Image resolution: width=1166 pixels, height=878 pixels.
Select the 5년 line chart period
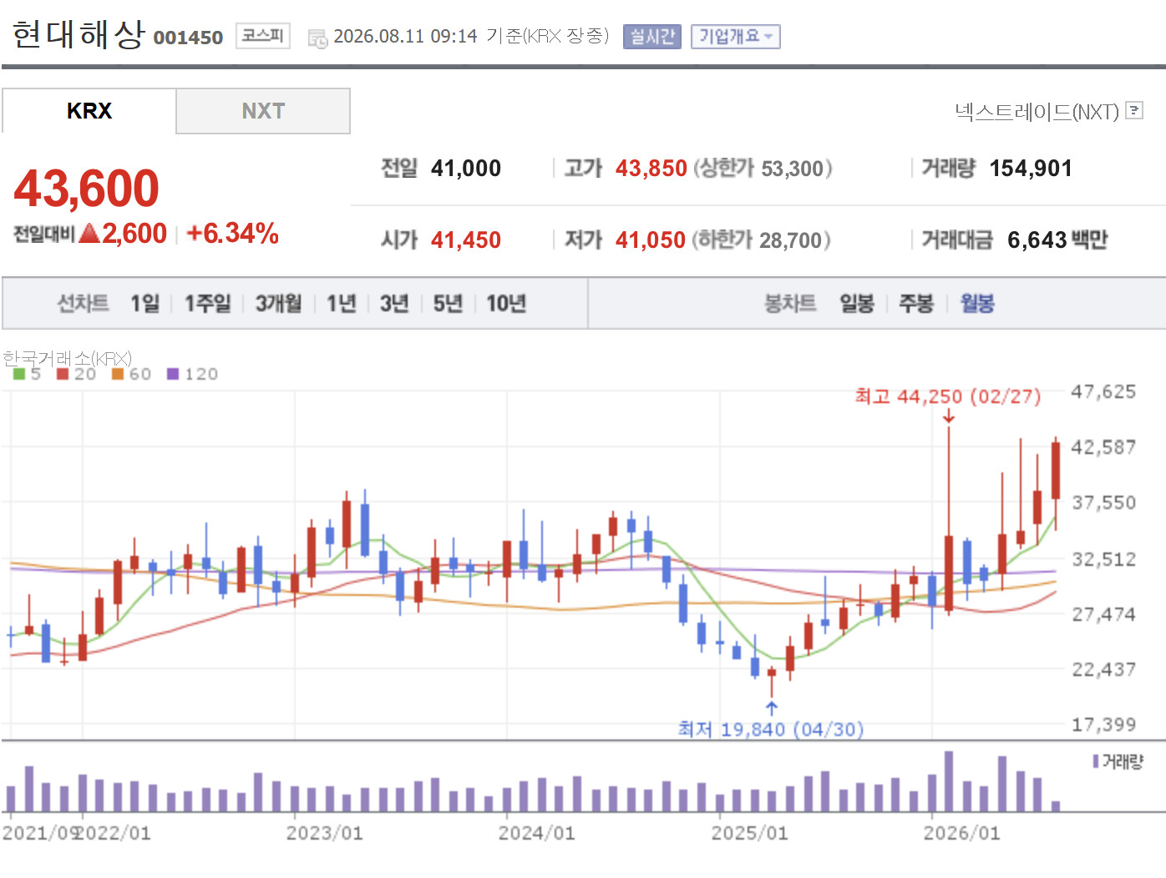pyautogui.click(x=448, y=304)
